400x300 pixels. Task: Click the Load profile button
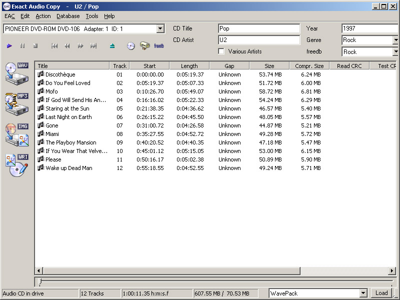(x=381, y=293)
